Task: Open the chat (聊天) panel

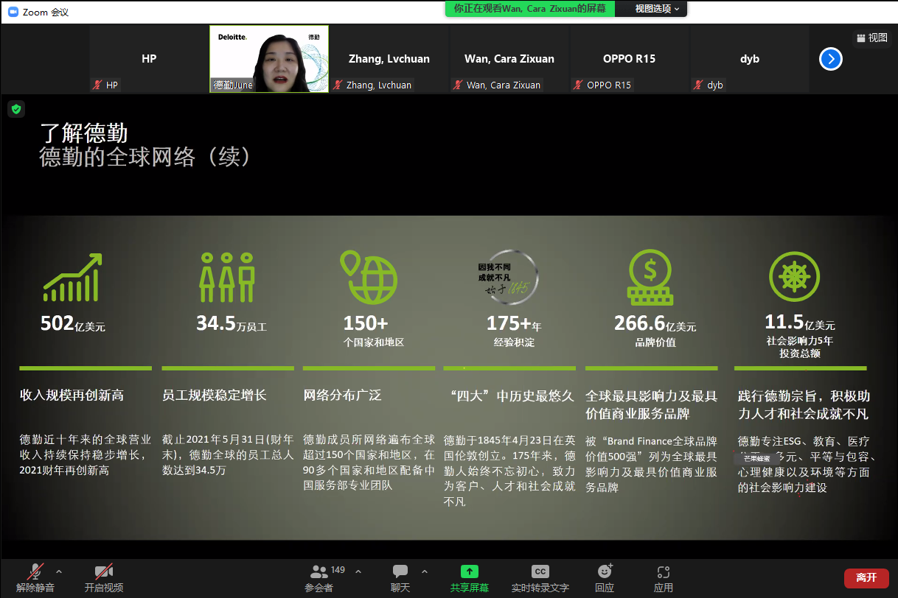Action: point(400,572)
